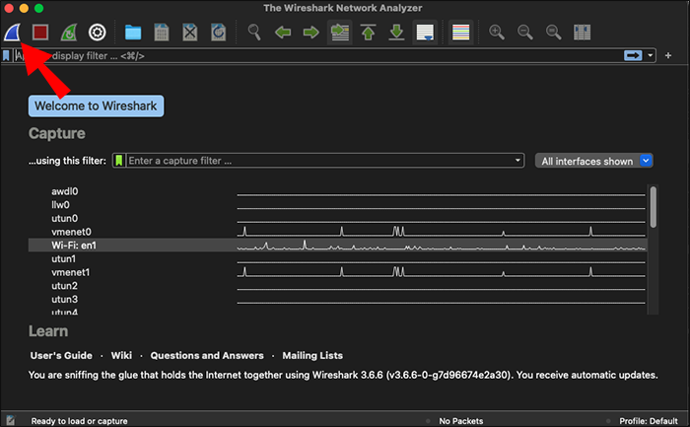Open capture options gear icon

[x=97, y=33]
